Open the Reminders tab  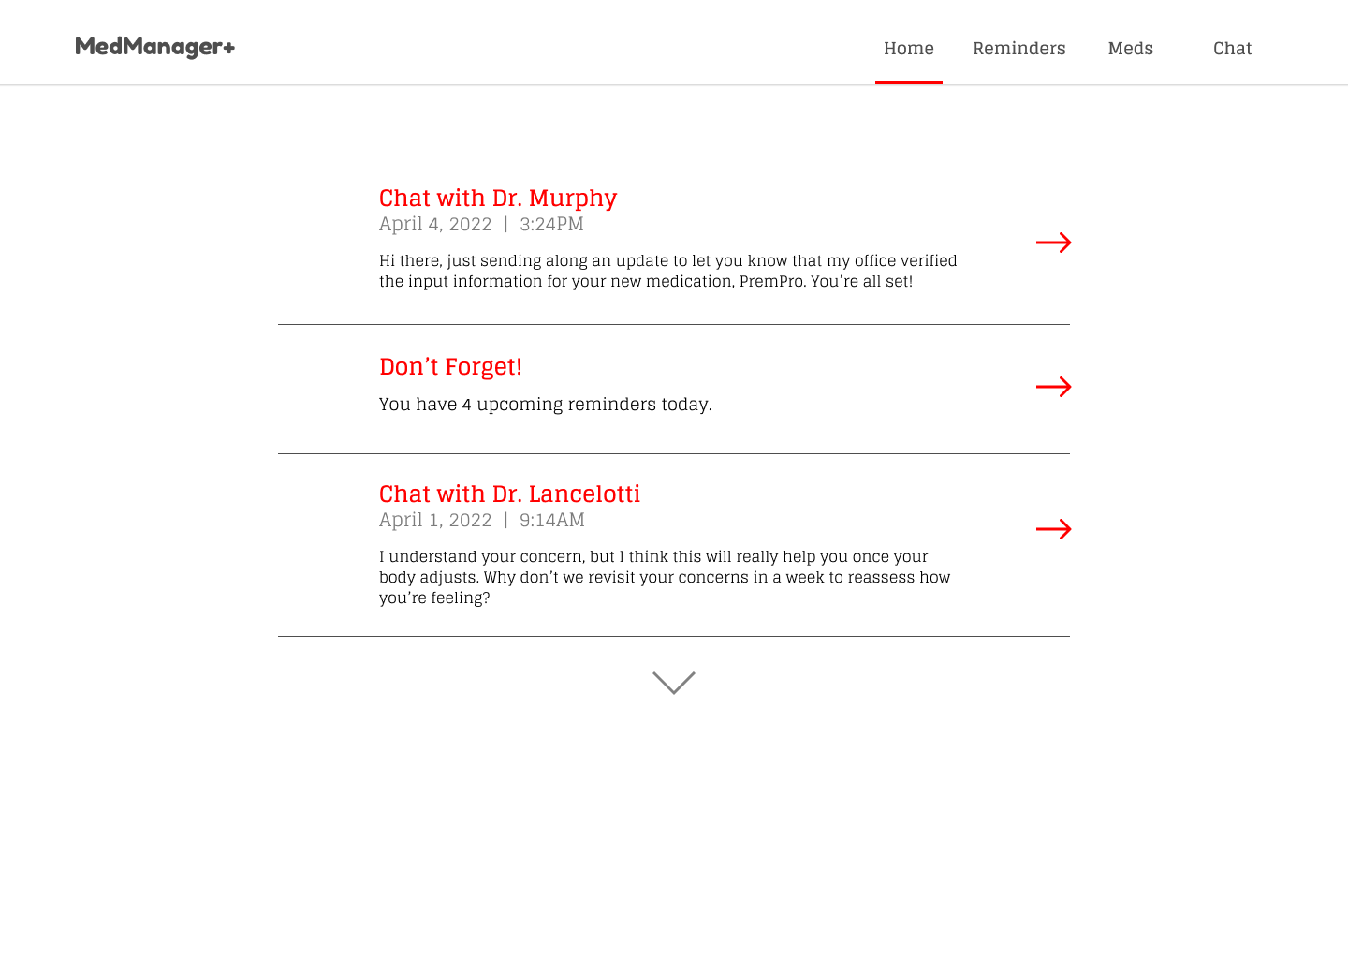1019,48
